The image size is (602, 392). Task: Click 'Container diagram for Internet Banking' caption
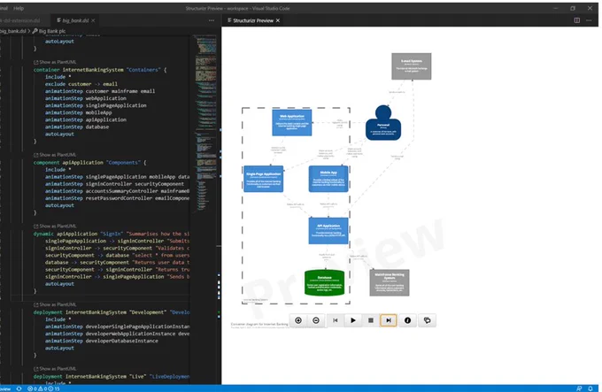(259, 325)
